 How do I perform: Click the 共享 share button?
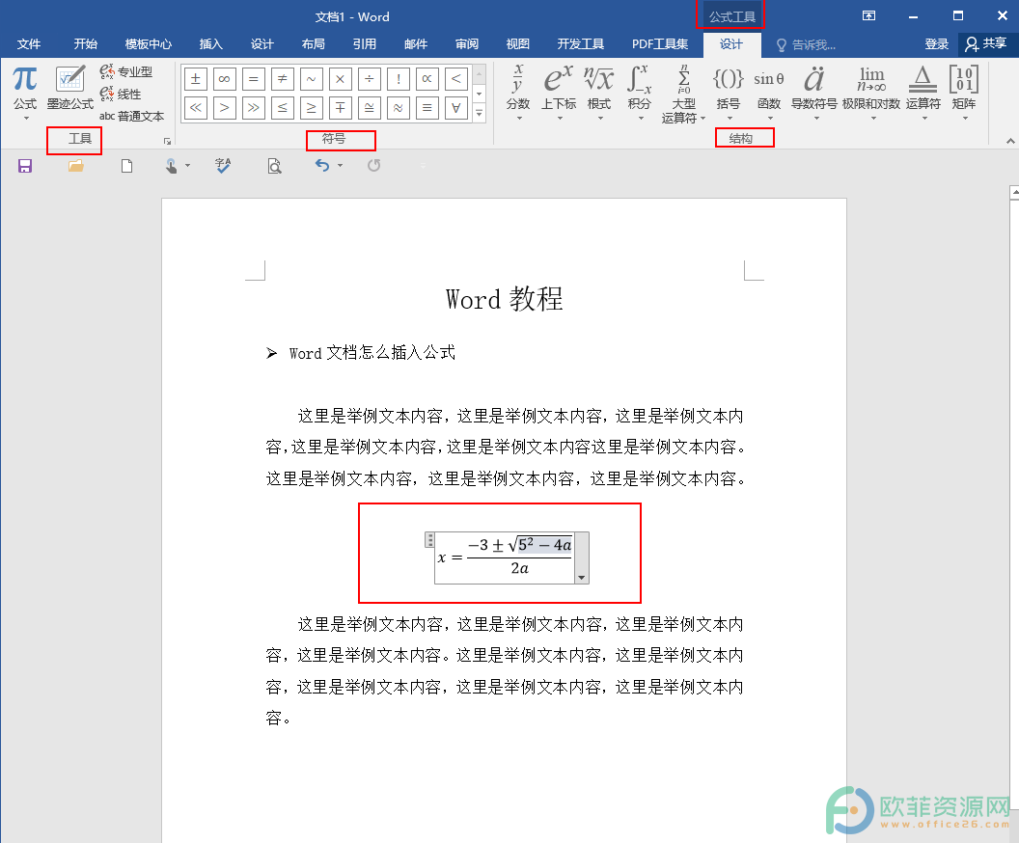click(986, 44)
